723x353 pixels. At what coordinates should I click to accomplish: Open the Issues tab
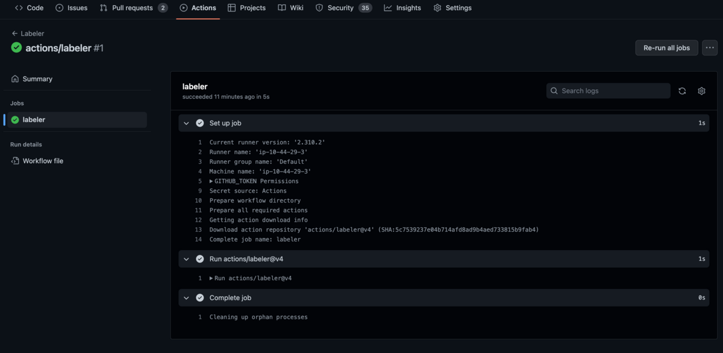71,8
